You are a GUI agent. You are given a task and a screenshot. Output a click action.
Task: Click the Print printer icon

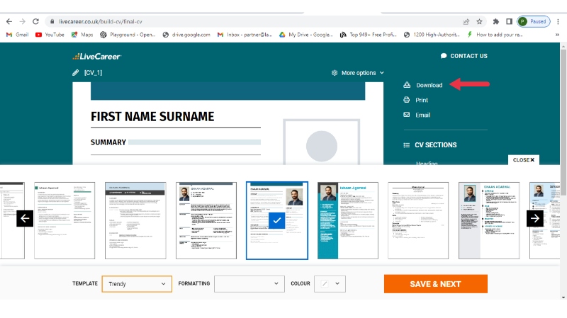(x=407, y=101)
